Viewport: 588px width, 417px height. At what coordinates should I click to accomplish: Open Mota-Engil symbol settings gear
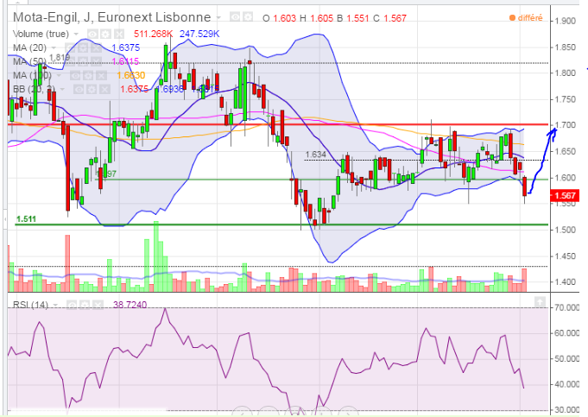click(248, 17)
